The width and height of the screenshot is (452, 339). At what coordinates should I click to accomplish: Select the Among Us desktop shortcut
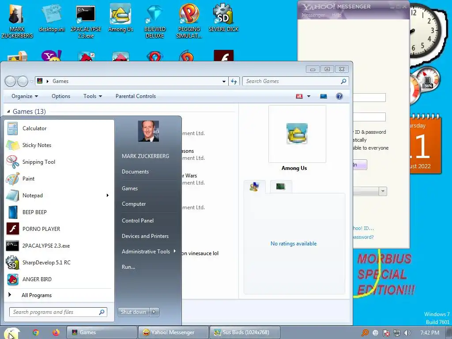(x=121, y=18)
